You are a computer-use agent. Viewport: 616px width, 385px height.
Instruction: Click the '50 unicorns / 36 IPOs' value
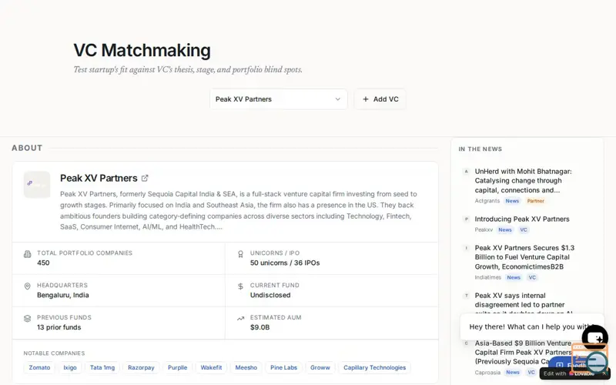(x=285, y=263)
